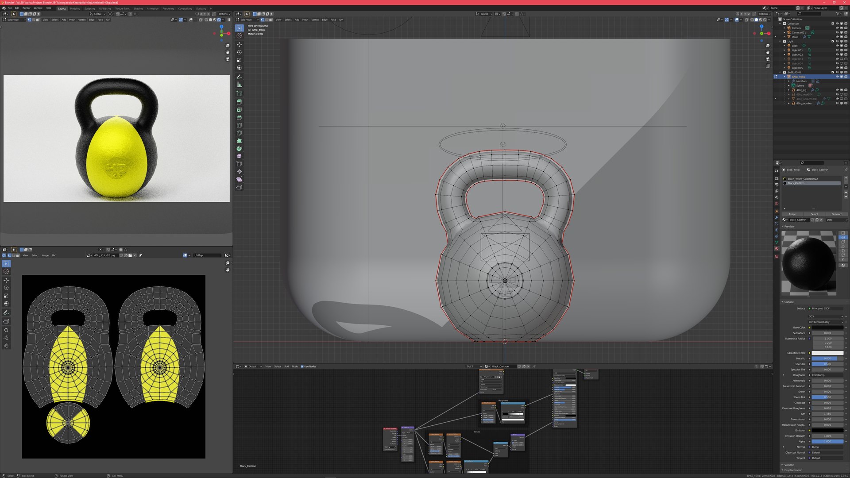Select the Smooth tool

coord(239,156)
